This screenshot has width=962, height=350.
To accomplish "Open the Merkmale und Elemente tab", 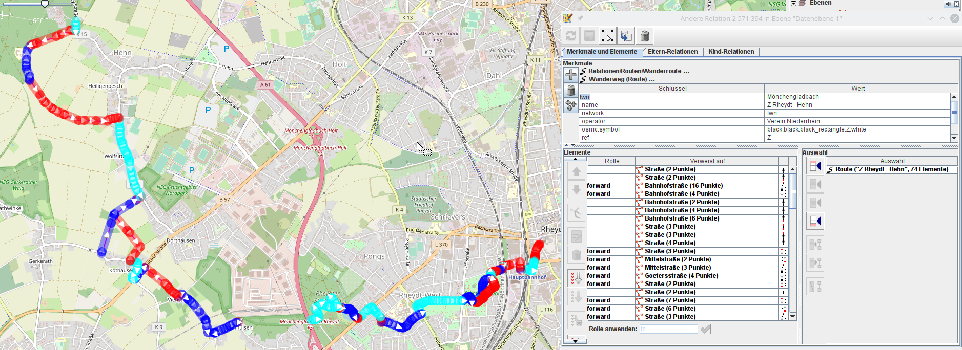I will point(602,52).
